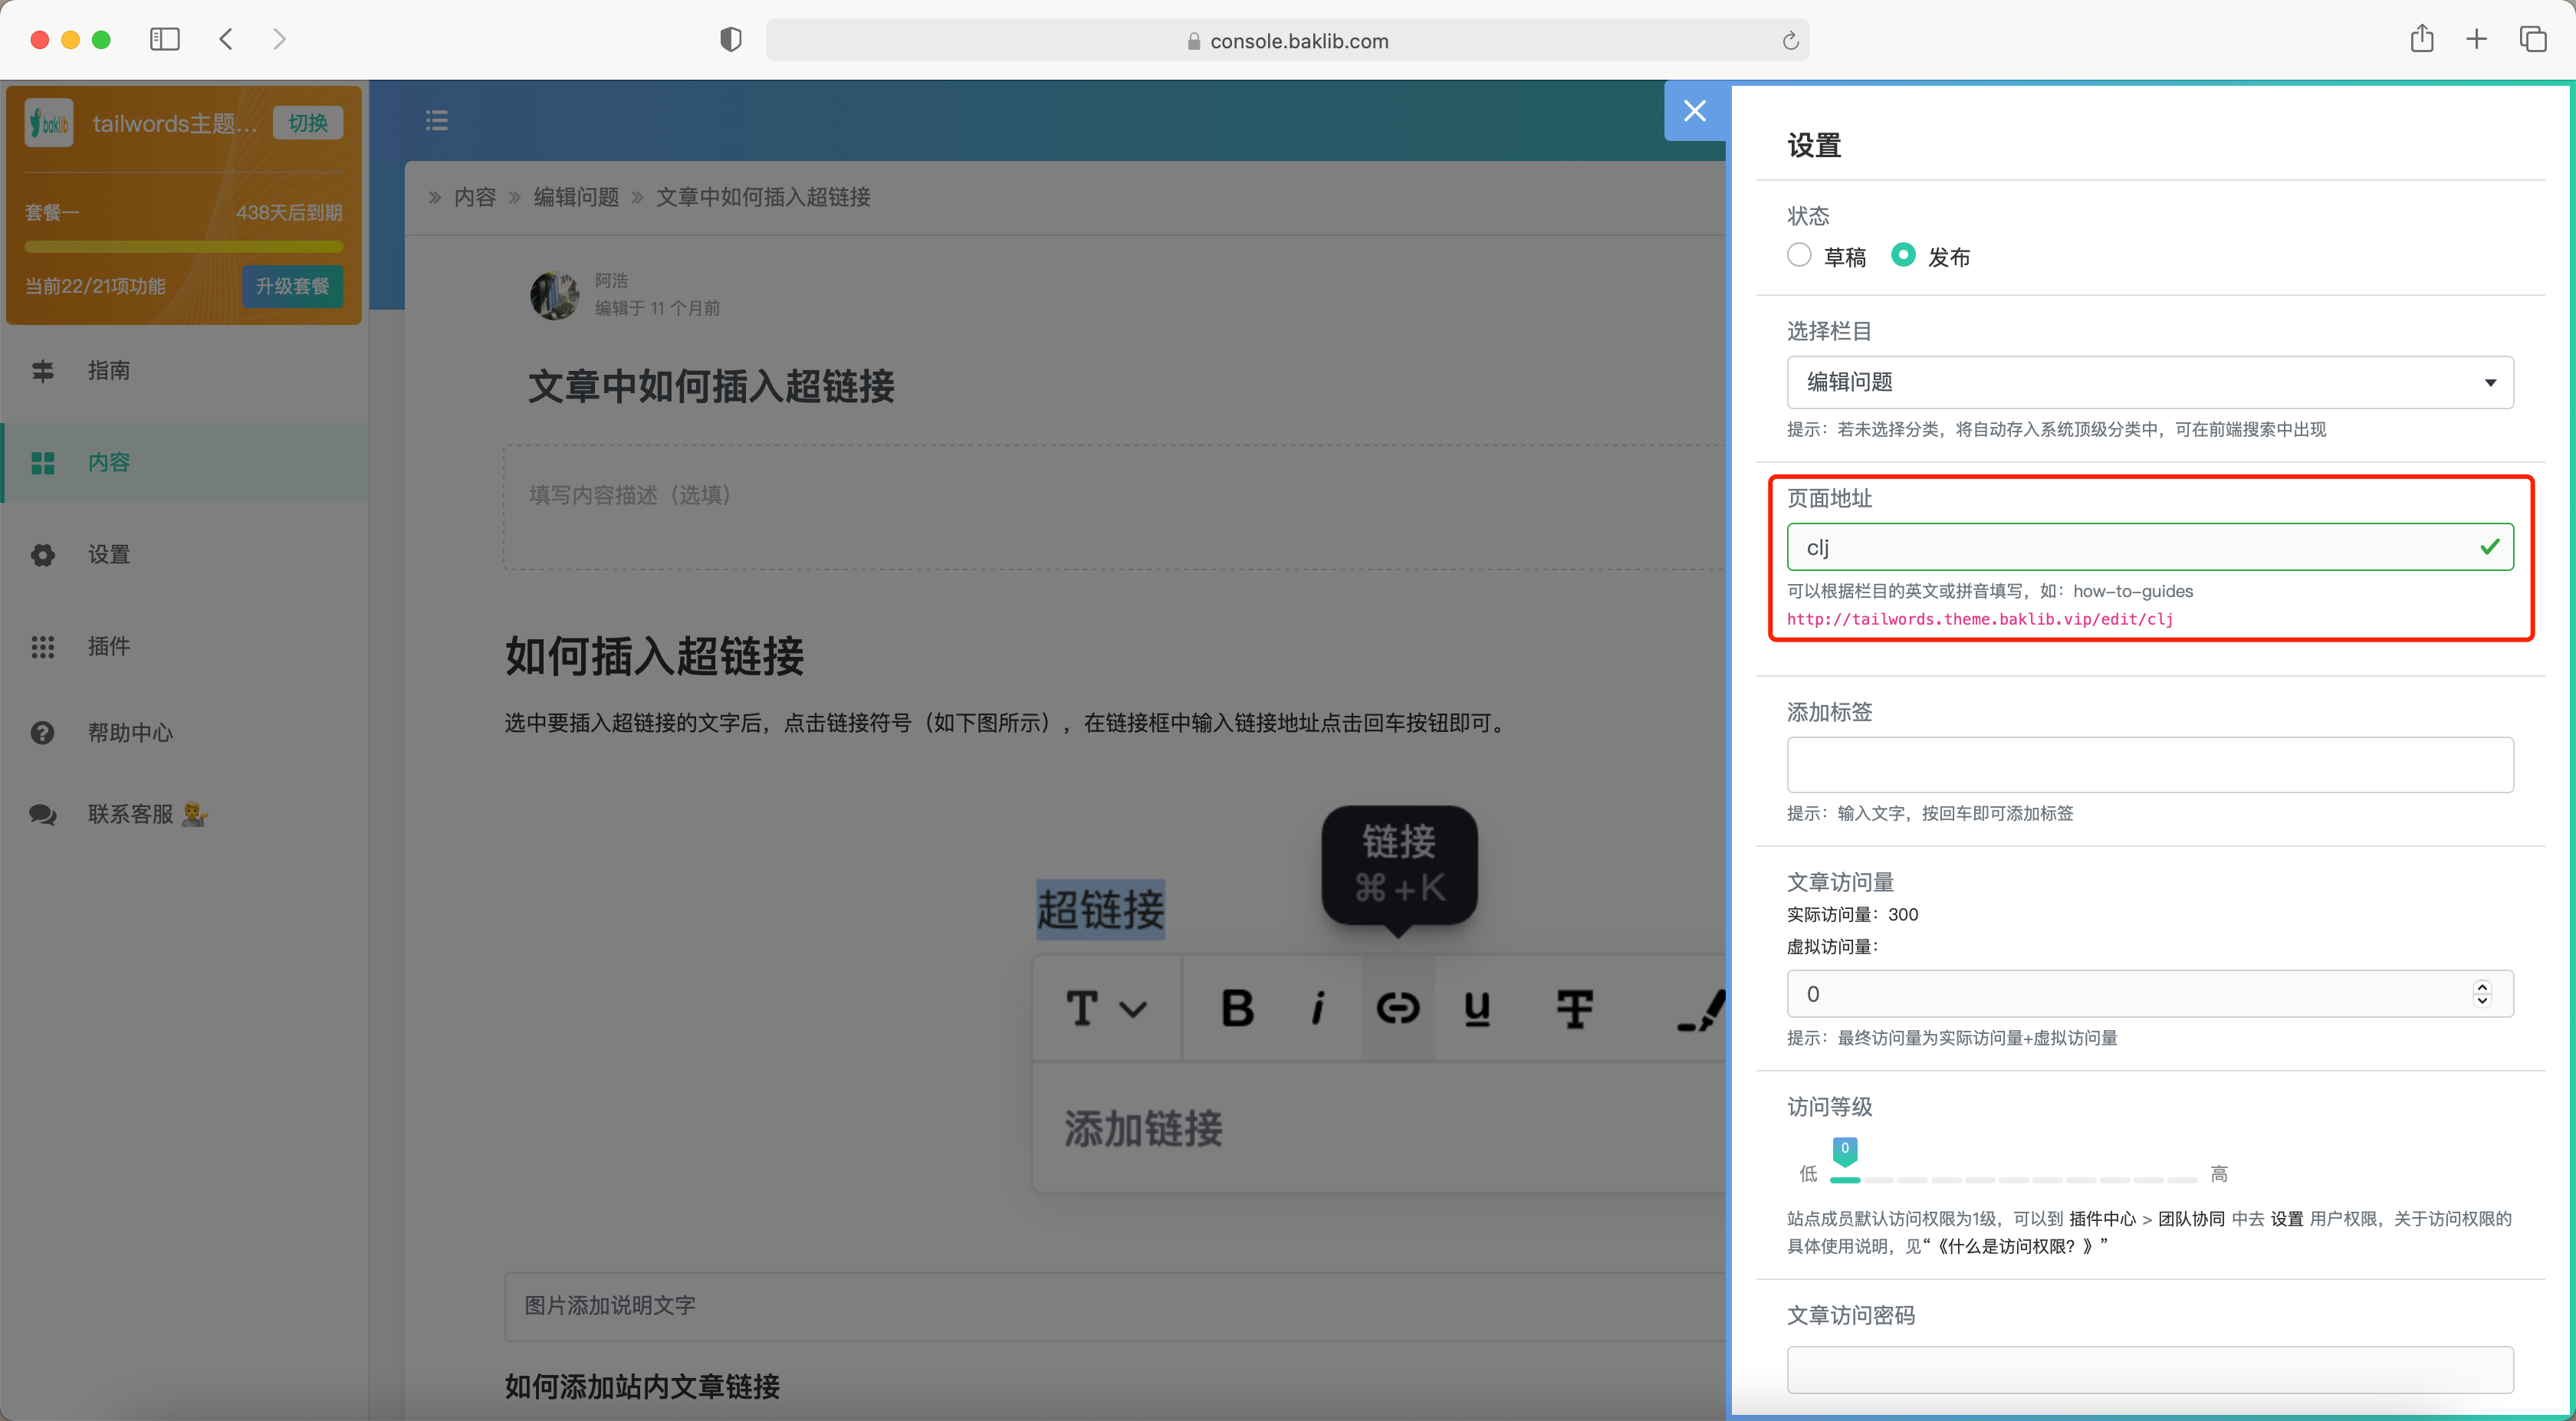Image resolution: width=2576 pixels, height=1421 pixels.
Task: Click the 虚拟访问量 number field
Action: click(x=2150, y=994)
